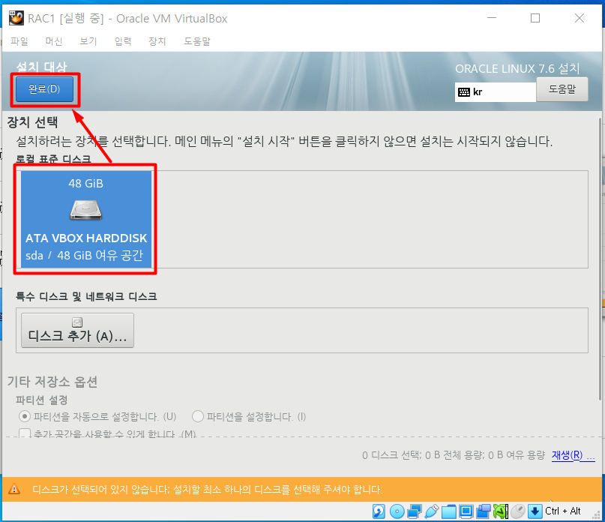Open the 머신 menu
605x522 pixels.
(54, 41)
